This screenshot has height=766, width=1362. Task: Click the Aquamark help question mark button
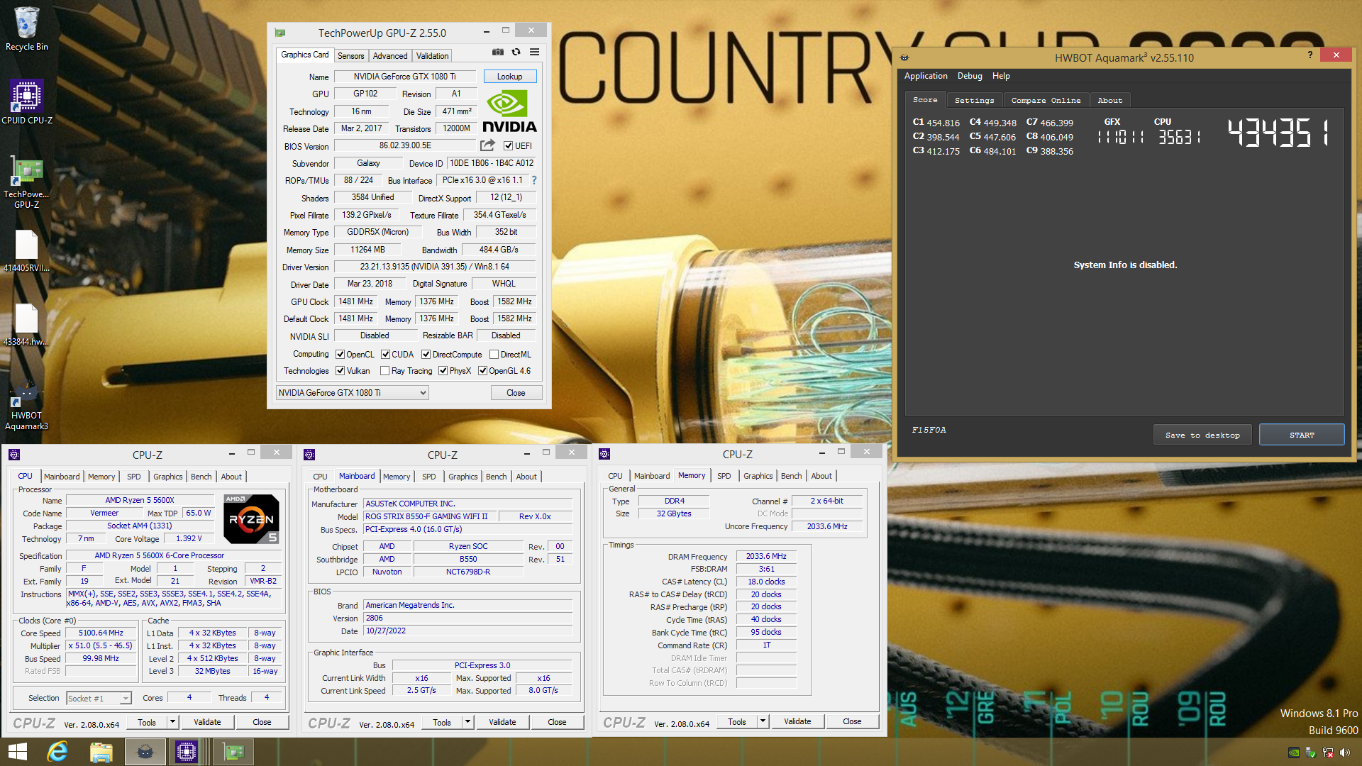click(1310, 55)
